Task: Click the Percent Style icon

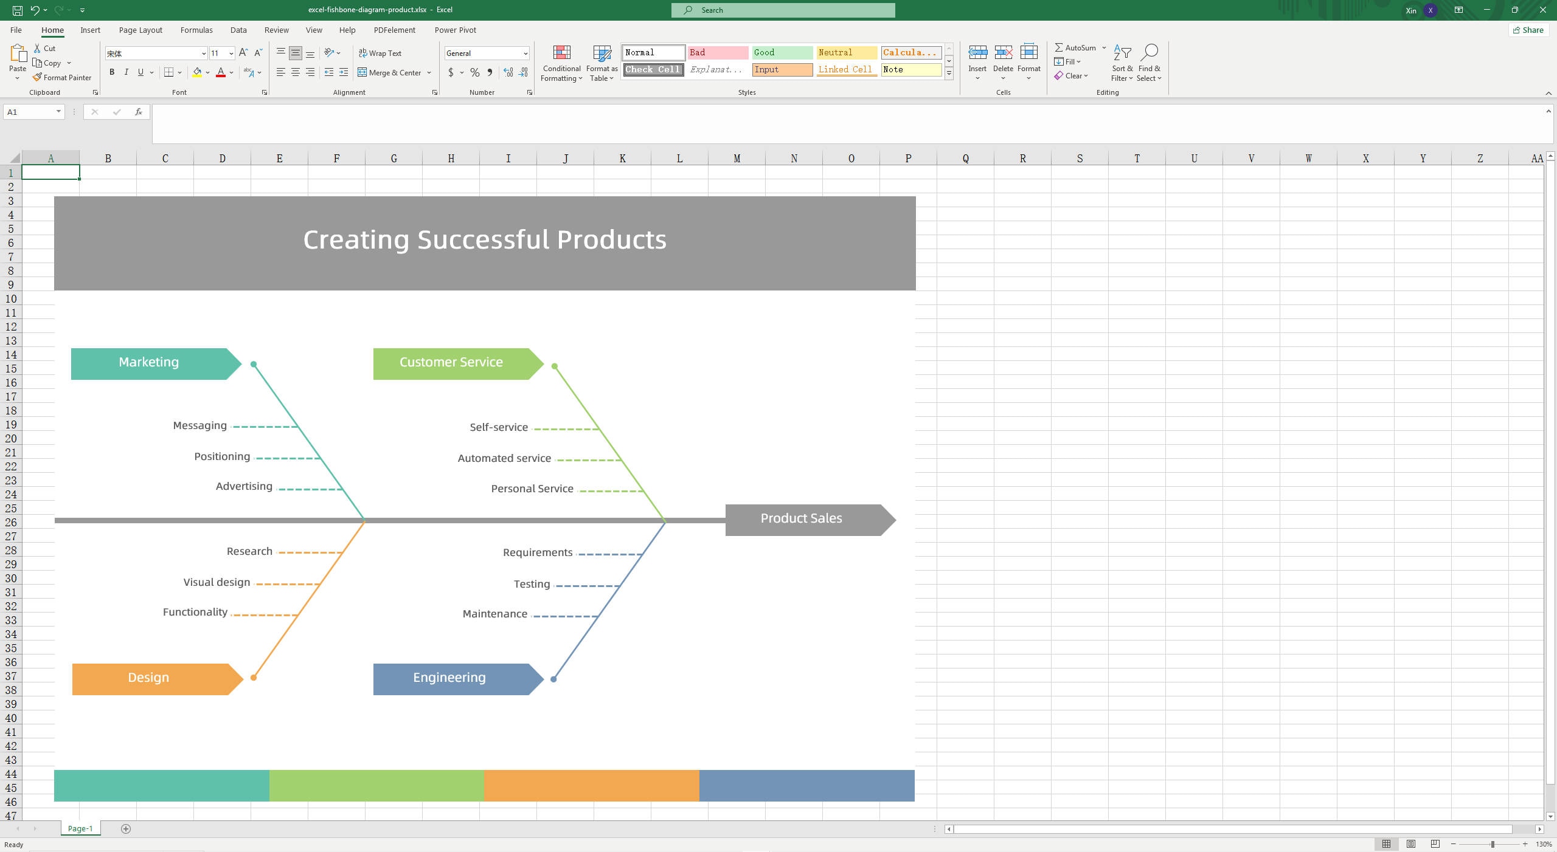Action: click(474, 72)
